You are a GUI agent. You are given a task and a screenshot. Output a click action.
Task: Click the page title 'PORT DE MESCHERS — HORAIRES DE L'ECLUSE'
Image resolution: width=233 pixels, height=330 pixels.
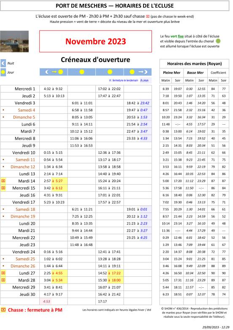(x=115, y=5)
